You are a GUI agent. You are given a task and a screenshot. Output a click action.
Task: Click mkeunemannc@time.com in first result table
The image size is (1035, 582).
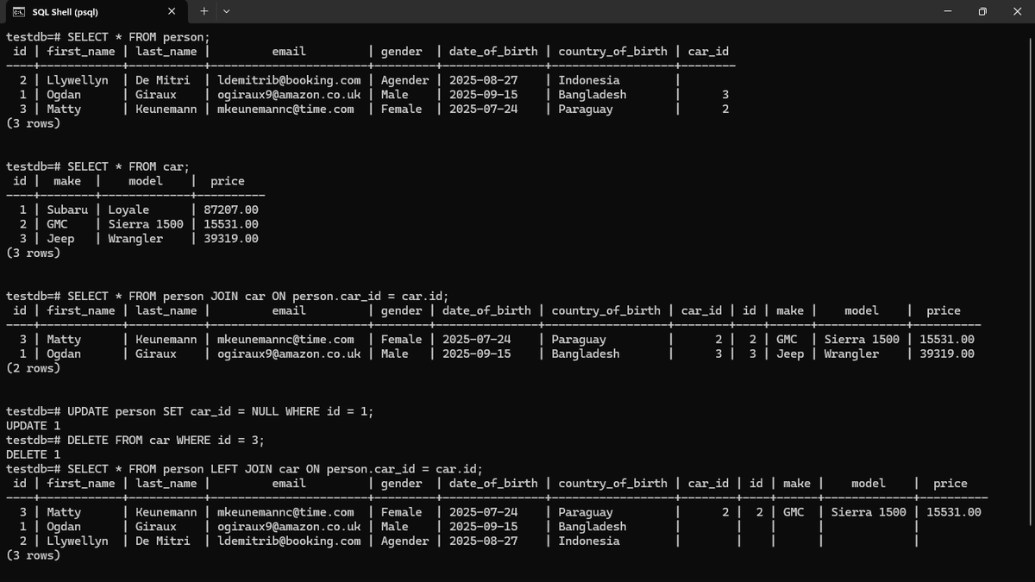click(x=285, y=109)
